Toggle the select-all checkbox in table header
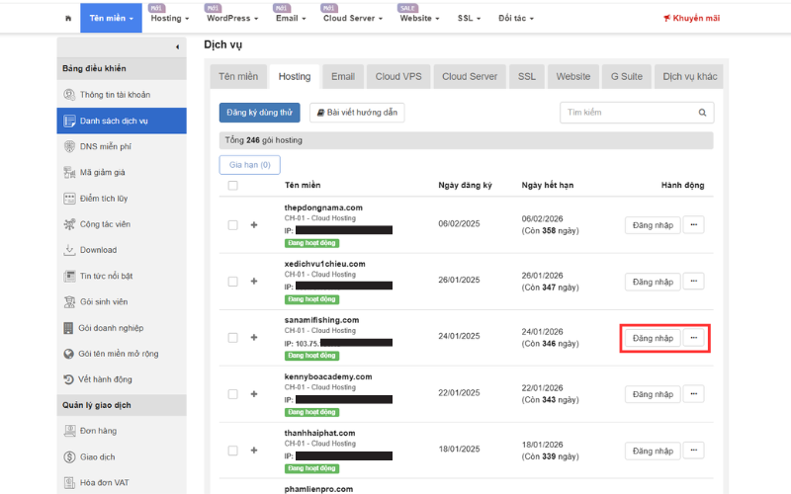This screenshot has width=791, height=494. pos(232,186)
